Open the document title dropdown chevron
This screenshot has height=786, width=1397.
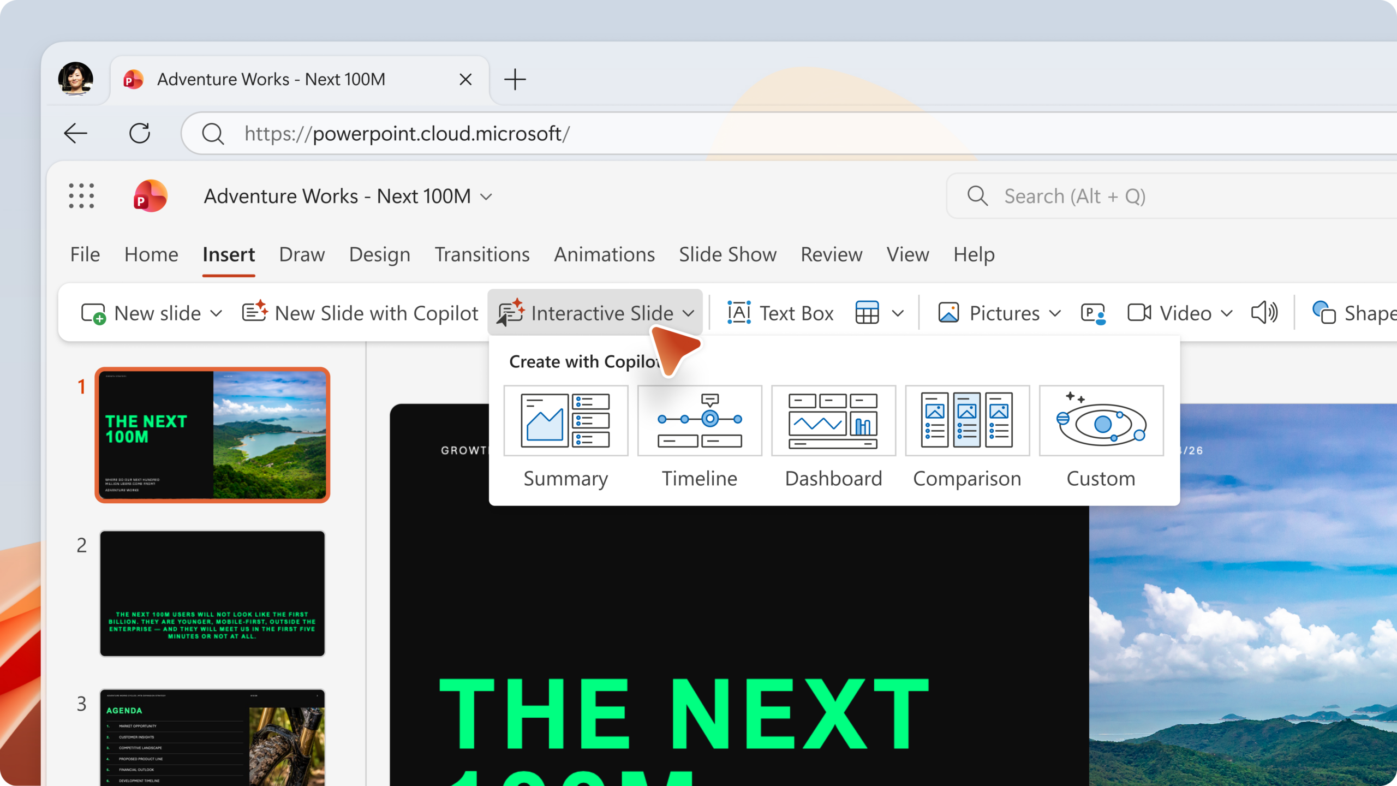coord(486,196)
